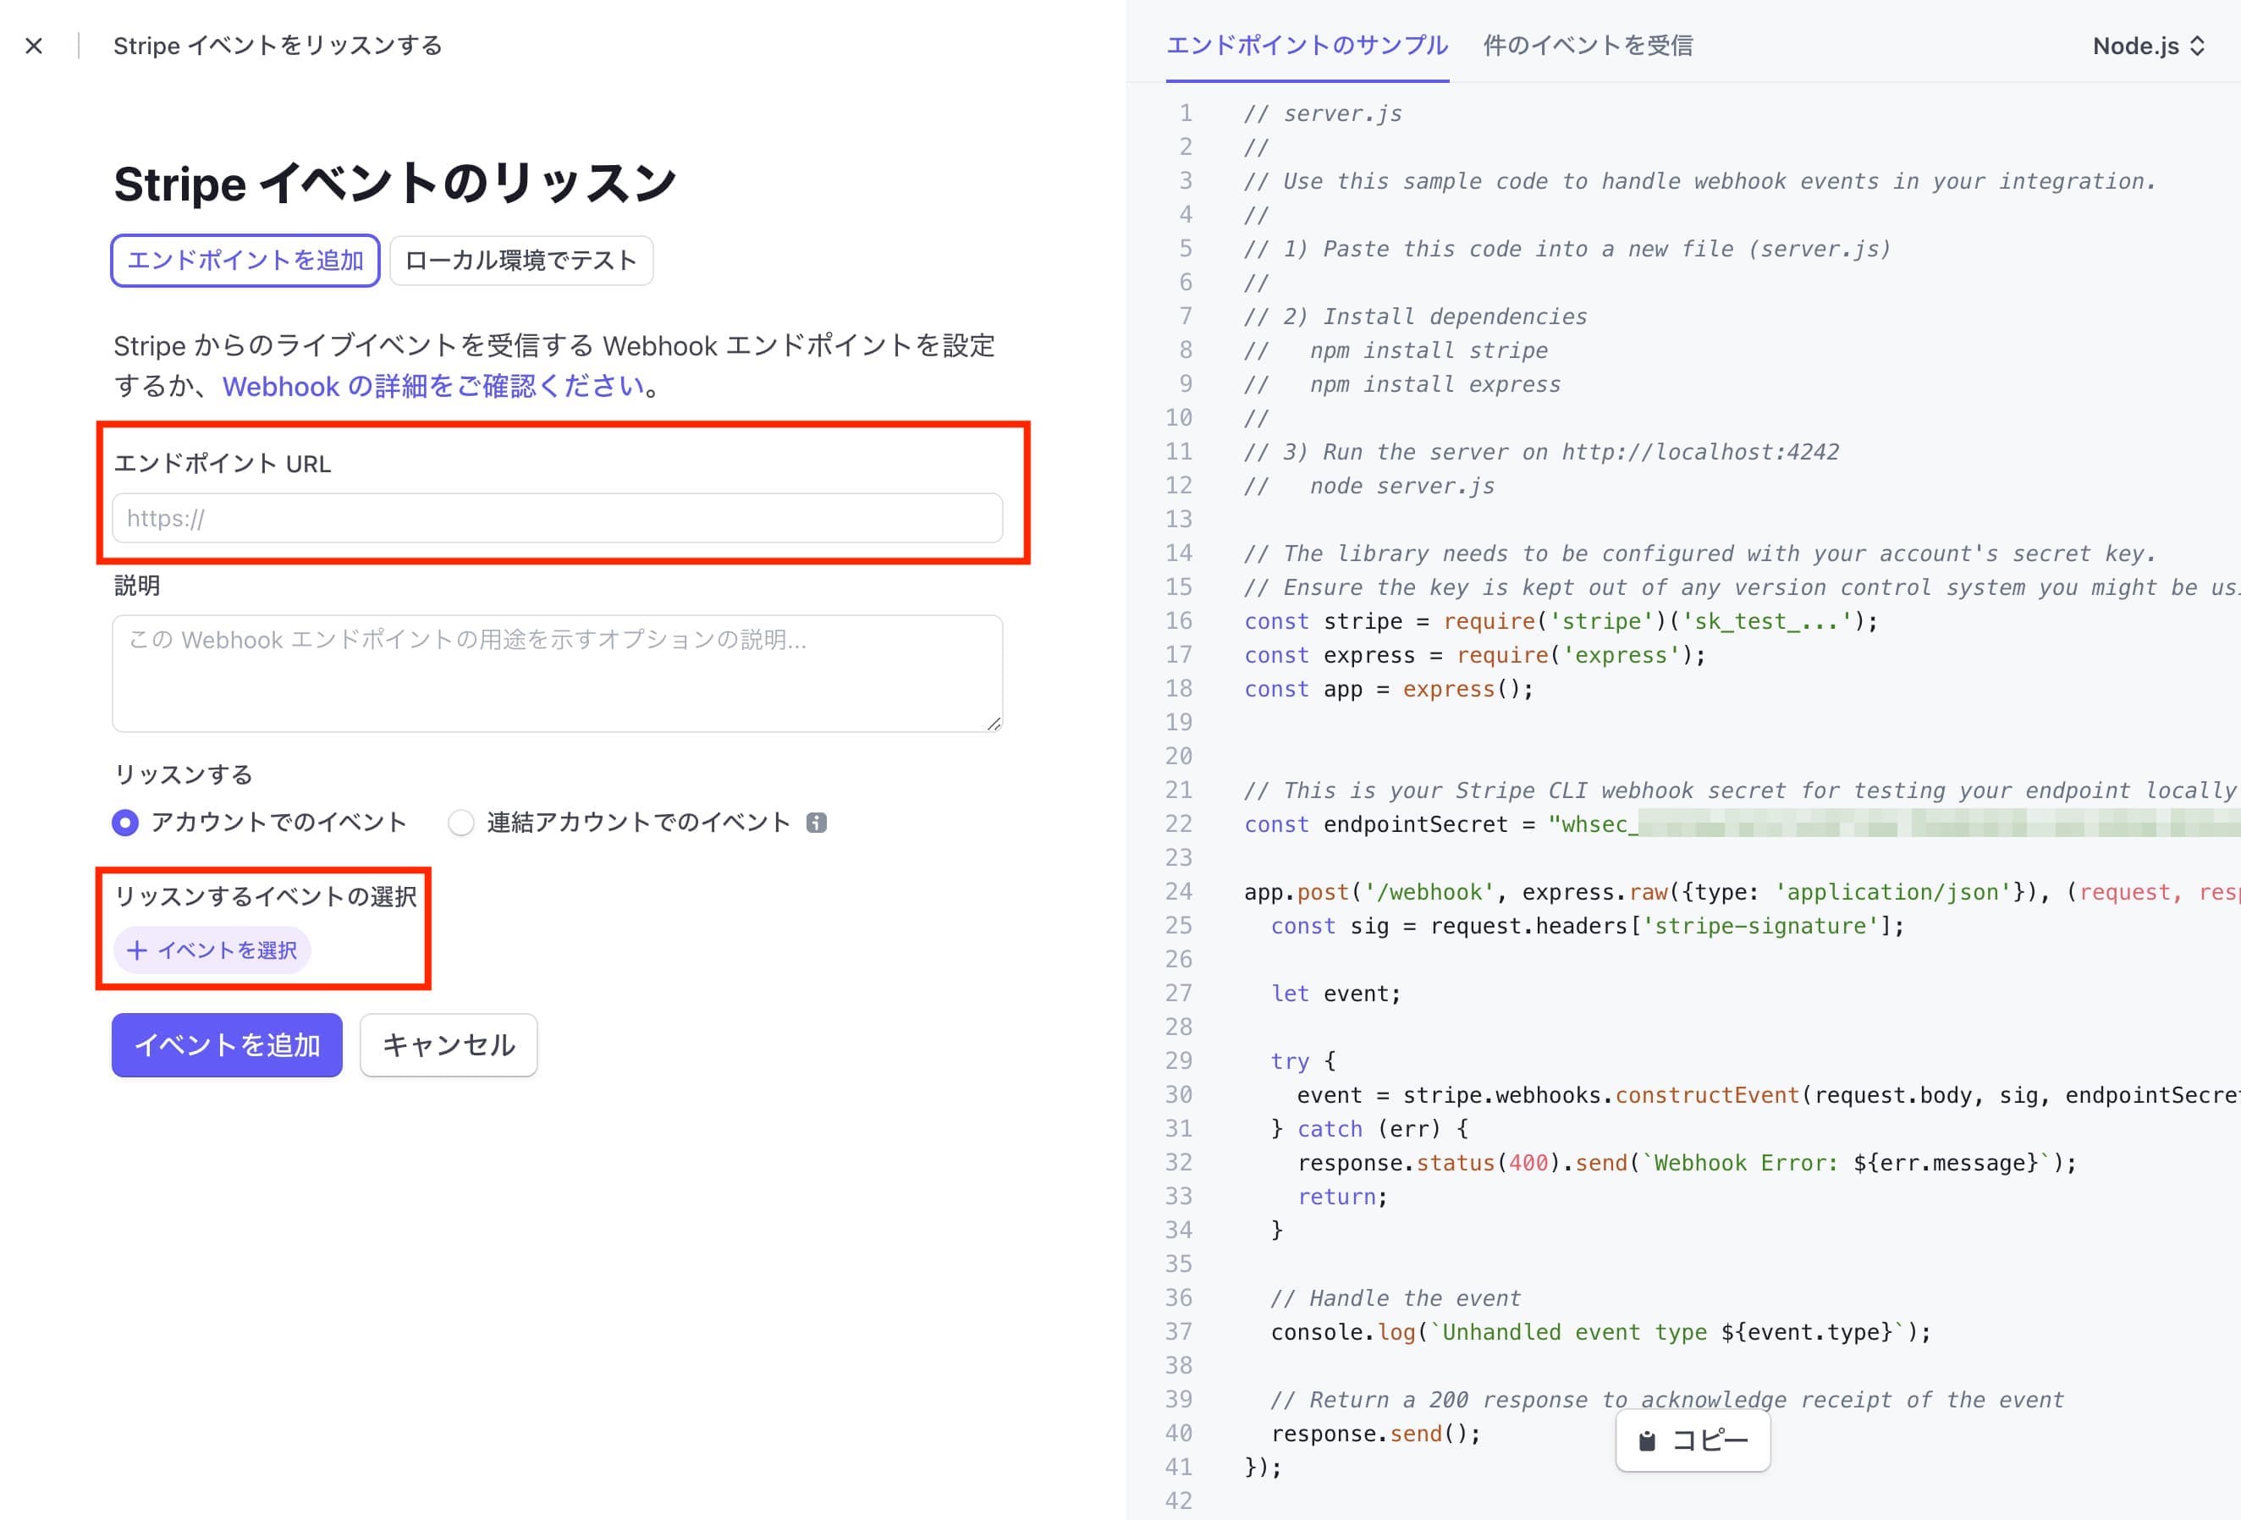Click the line require('stripe')('sk_test_...')
The width and height of the screenshot is (2241, 1520).
pos(1561,621)
